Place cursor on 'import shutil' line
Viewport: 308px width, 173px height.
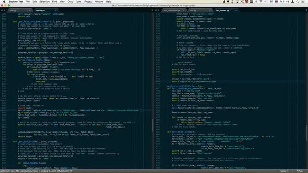coord(25,108)
